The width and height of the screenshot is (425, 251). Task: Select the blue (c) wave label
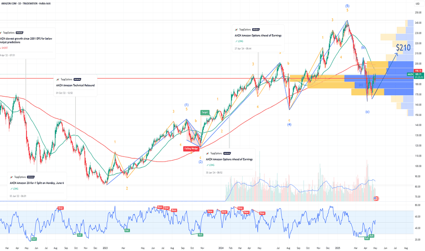(367, 112)
